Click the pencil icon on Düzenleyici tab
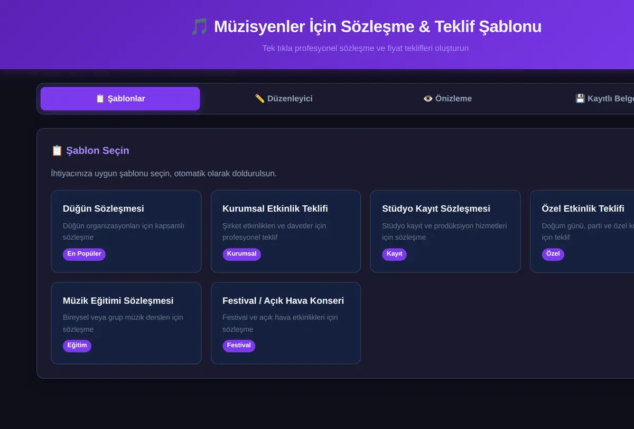 tap(259, 98)
